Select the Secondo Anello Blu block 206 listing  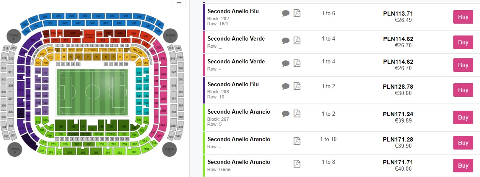click(x=239, y=90)
